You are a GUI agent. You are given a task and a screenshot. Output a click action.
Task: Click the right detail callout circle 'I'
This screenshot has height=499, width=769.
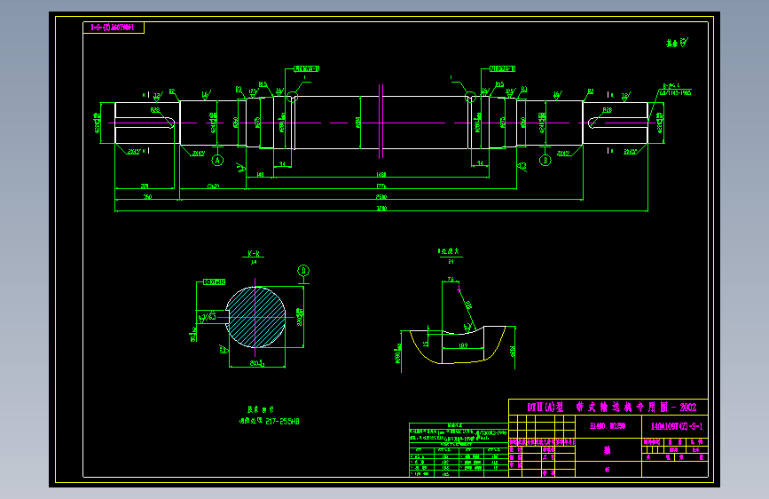click(470, 96)
